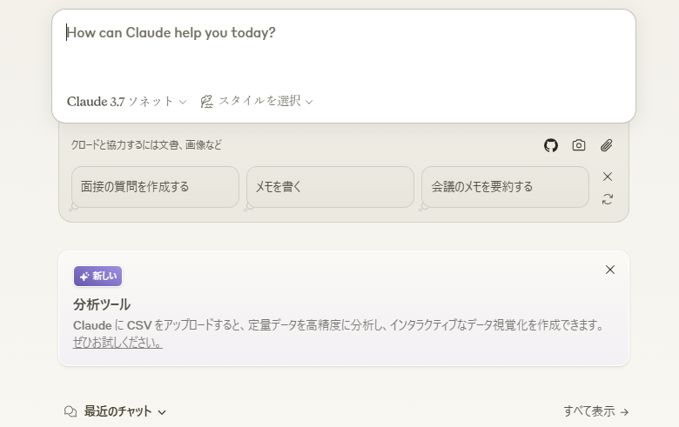Refresh the suggested prompts
This screenshot has width=679, height=427.
point(608,199)
